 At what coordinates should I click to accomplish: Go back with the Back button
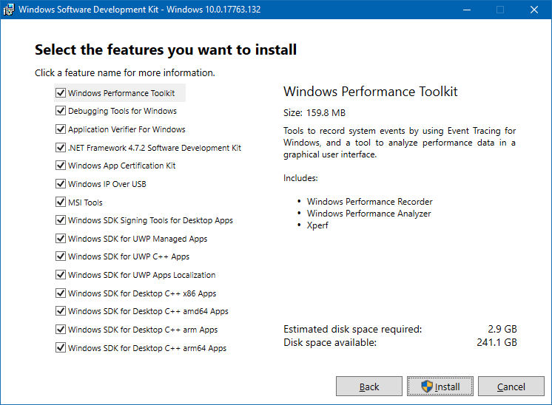369,387
